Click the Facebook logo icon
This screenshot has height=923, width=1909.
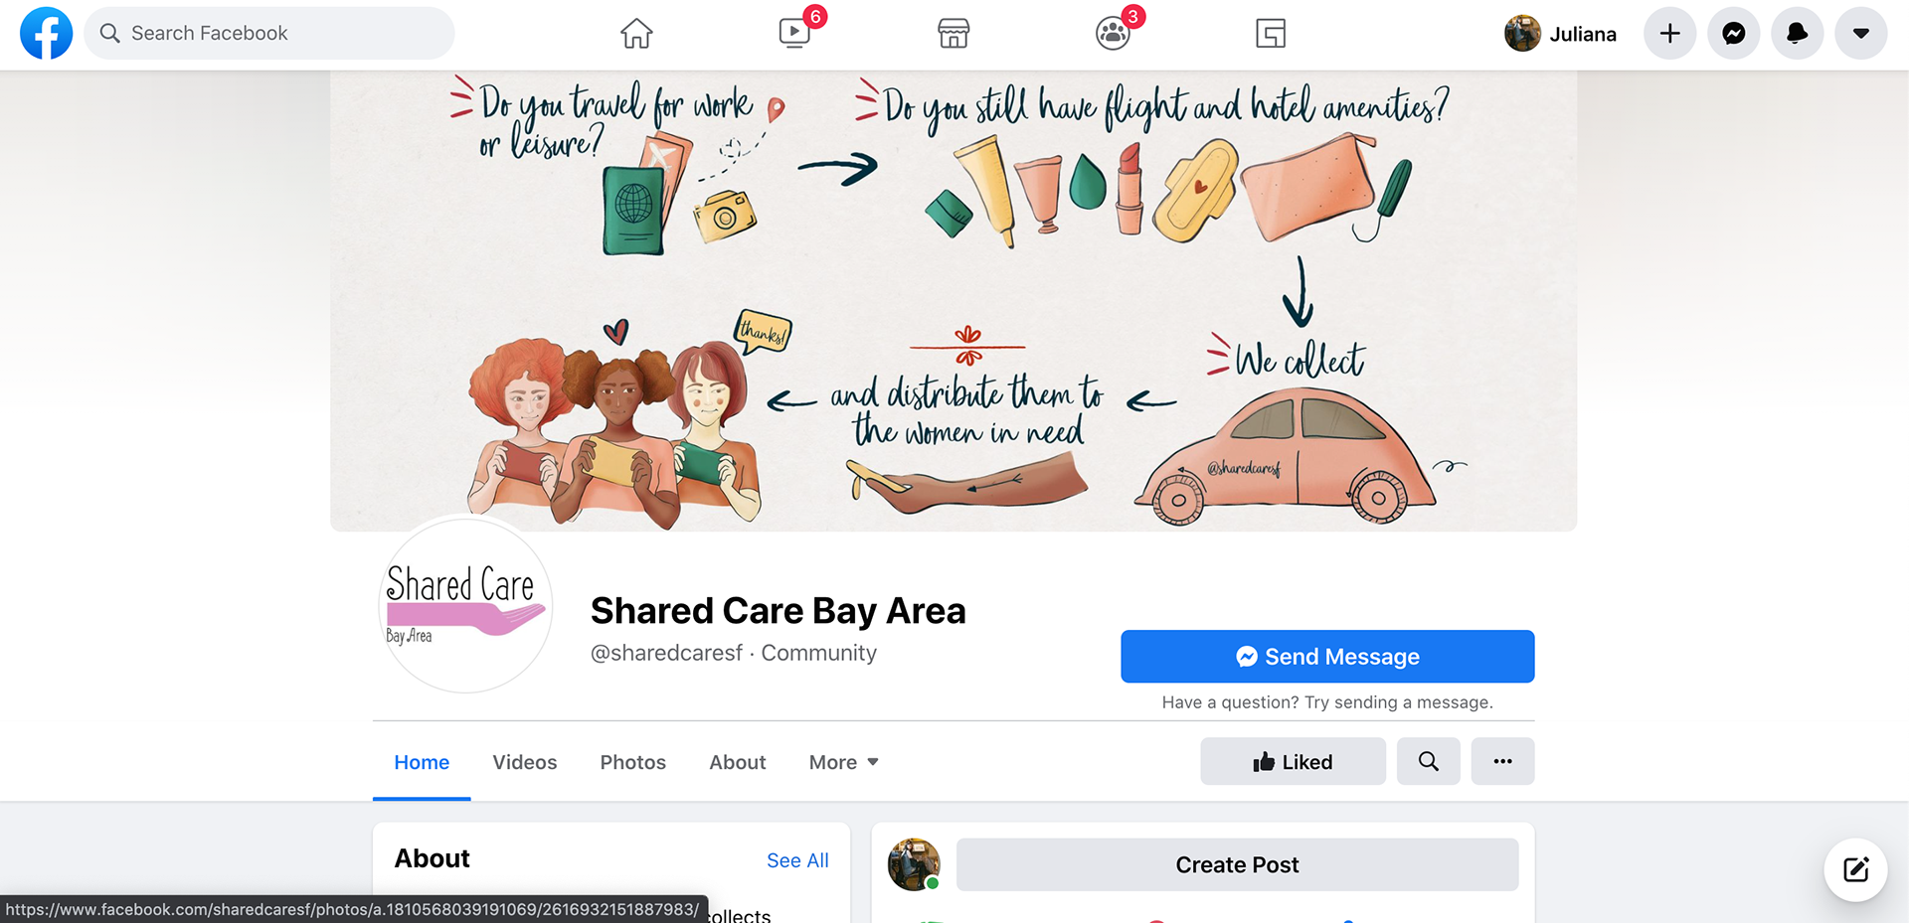click(x=47, y=33)
